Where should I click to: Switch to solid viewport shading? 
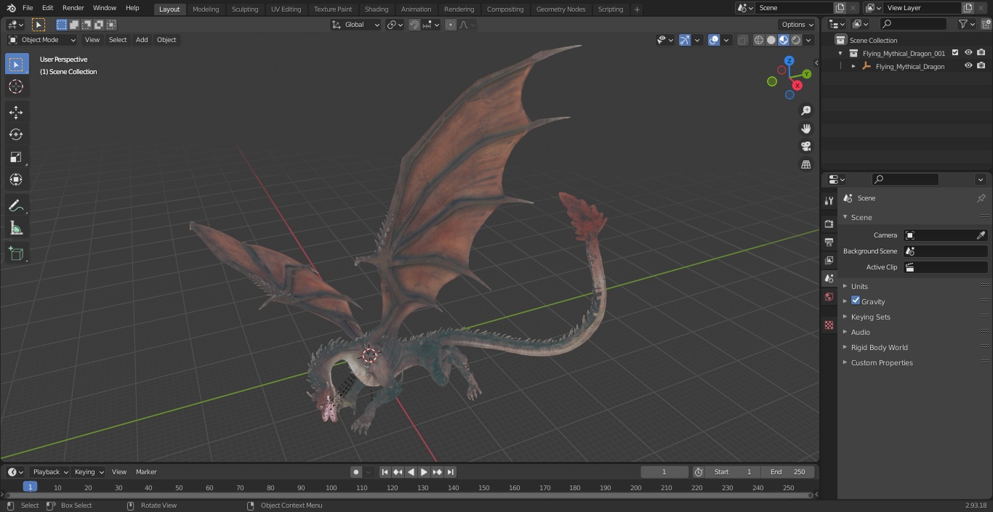[771, 40]
